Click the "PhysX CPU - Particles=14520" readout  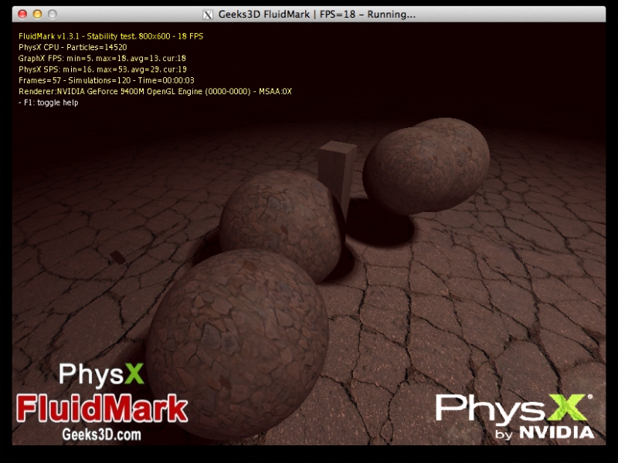point(73,47)
